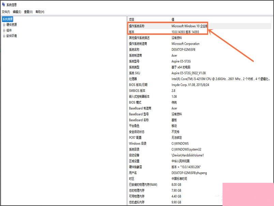Image resolution: width=274 pixels, height=206 pixels.
Task: Select the BaseBoard 名称 row
Action: click(x=199, y=120)
